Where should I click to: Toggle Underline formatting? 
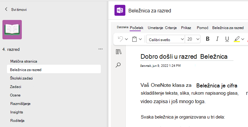(x=227, y=39)
